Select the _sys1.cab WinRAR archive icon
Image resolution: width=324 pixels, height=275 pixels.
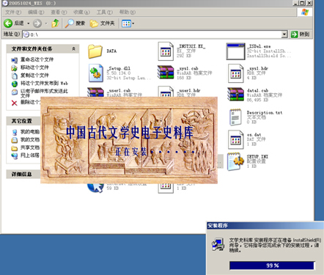click(166, 73)
